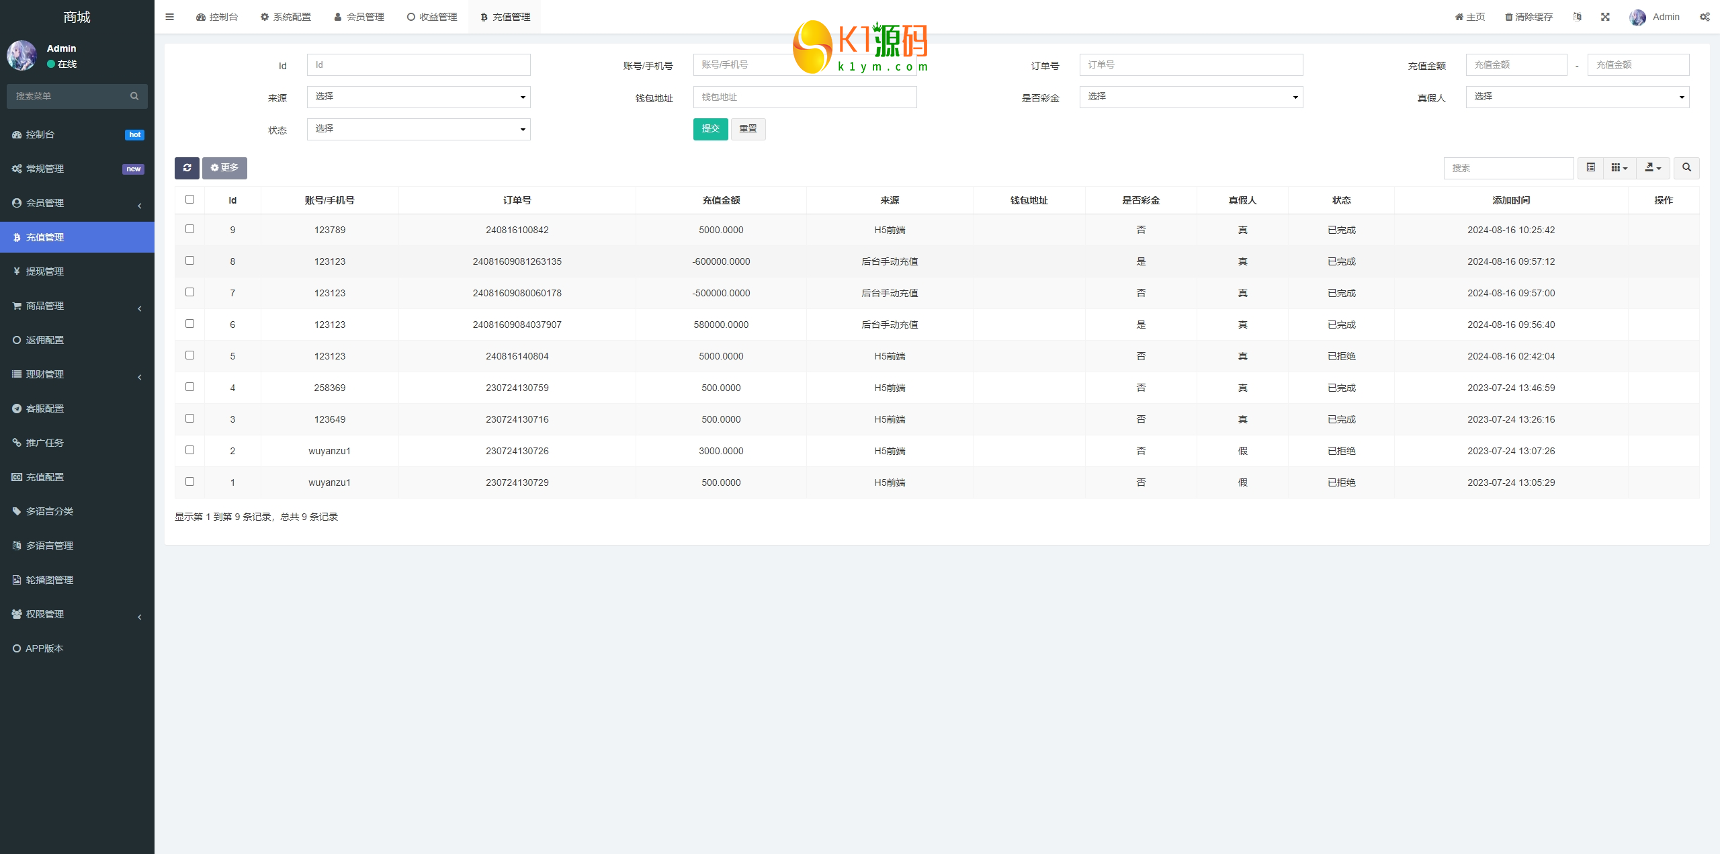This screenshot has width=1720, height=854.
Task: Click the 重置 reset button
Action: click(748, 129)
